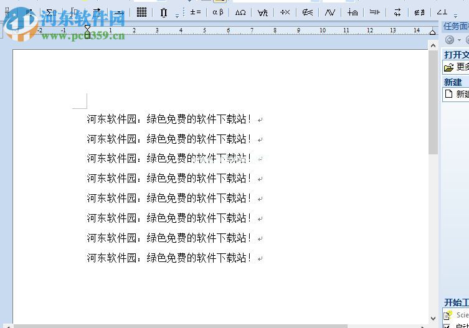Open the summation templates palette
The height and width of the screenshot is (328, 469).
click(51, 12)
